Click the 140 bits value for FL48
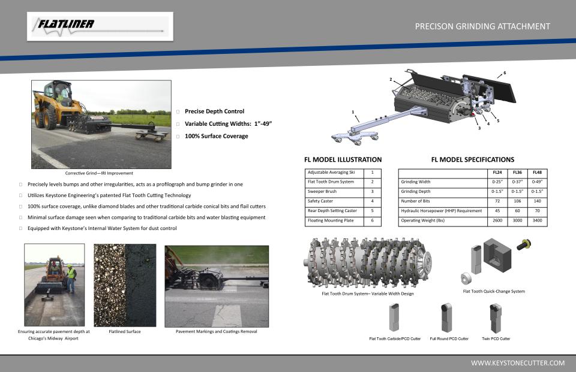 [537, 201]
